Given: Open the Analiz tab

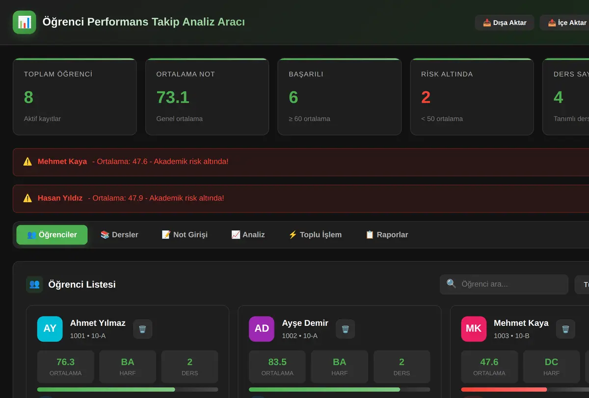Looking at the screenshot, I should pos(248,235).
